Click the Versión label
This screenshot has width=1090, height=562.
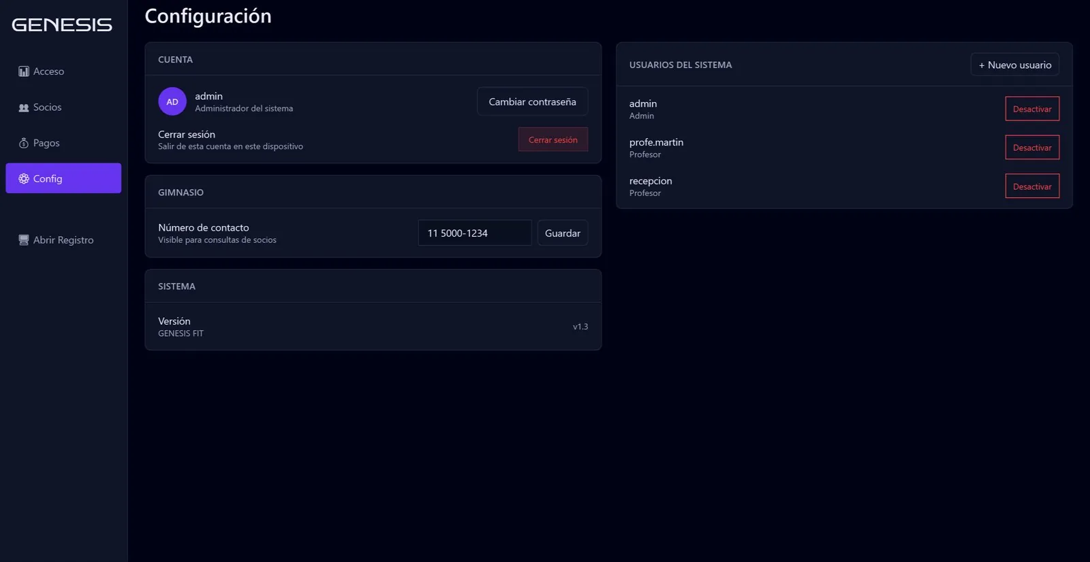point(174,321)
